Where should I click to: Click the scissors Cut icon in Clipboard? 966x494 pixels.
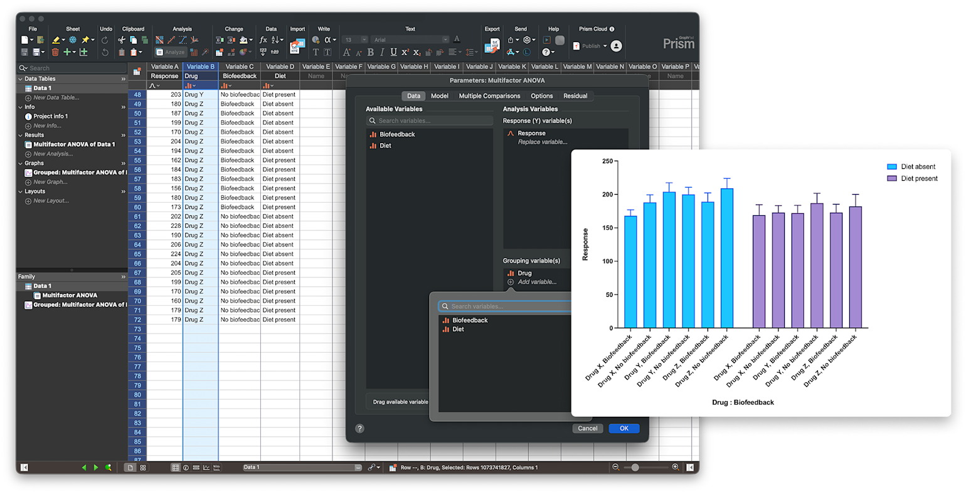(x=122, y=40)
